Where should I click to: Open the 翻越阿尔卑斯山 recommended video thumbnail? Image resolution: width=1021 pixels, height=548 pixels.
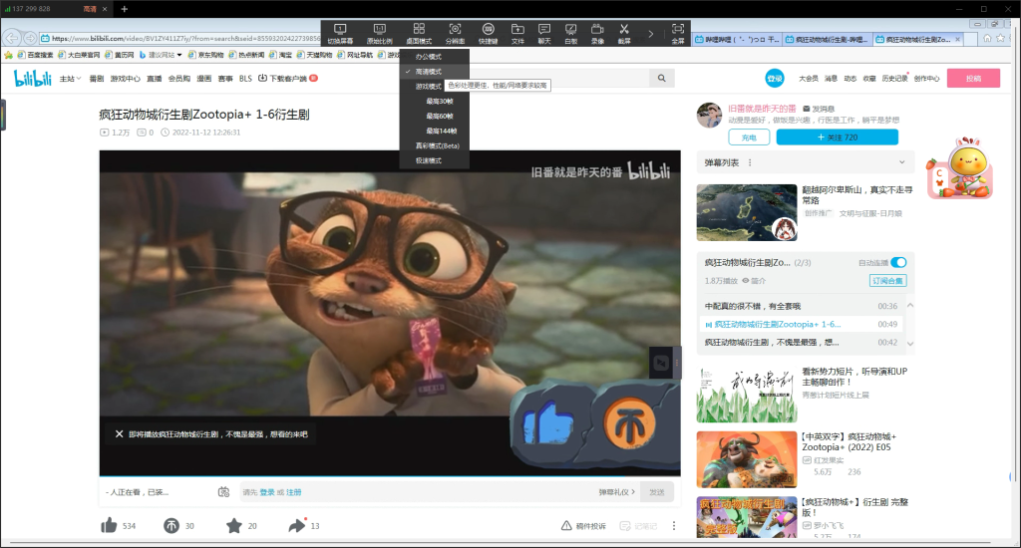coord(746,212)
